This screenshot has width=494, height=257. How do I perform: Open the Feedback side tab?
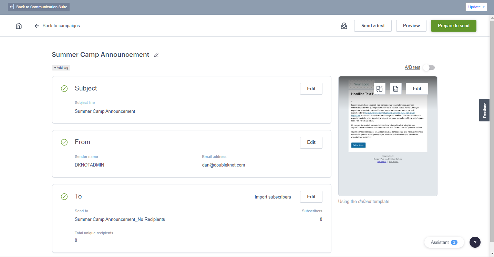[x=484, y=110]
